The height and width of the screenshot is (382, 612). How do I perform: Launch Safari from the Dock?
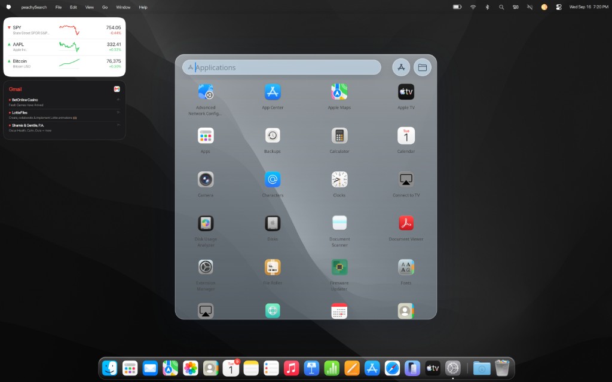point(392,368)
